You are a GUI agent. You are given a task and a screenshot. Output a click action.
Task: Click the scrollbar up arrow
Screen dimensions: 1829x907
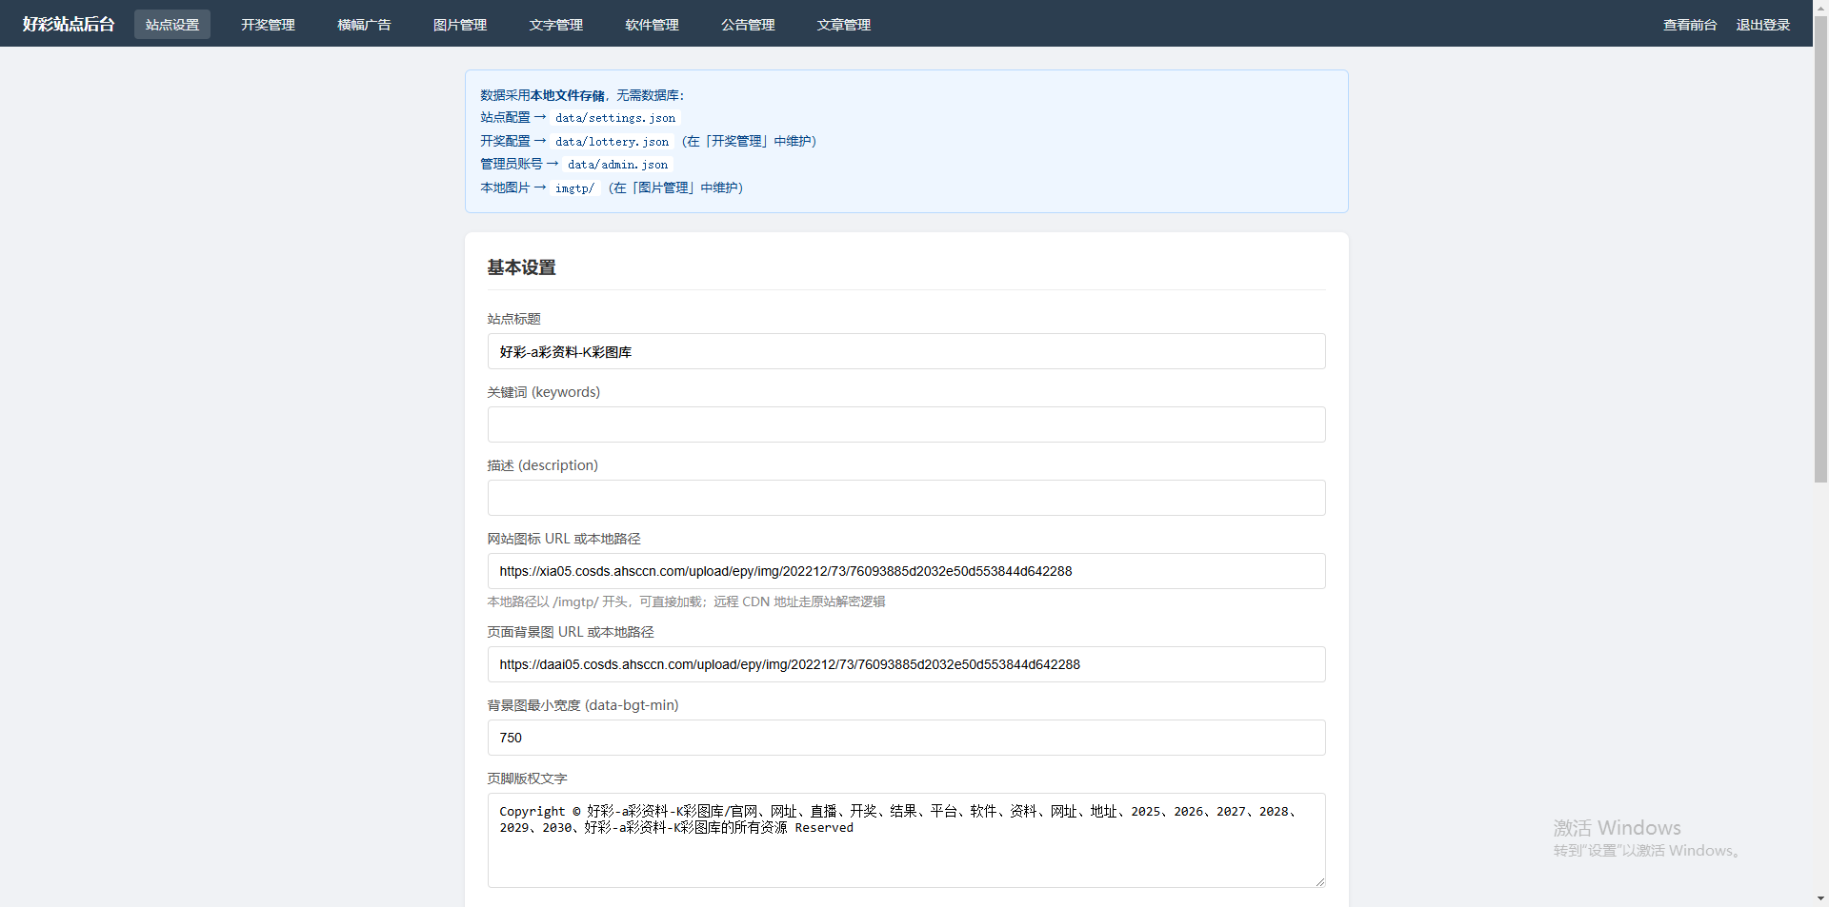(x=1820, y=6)
